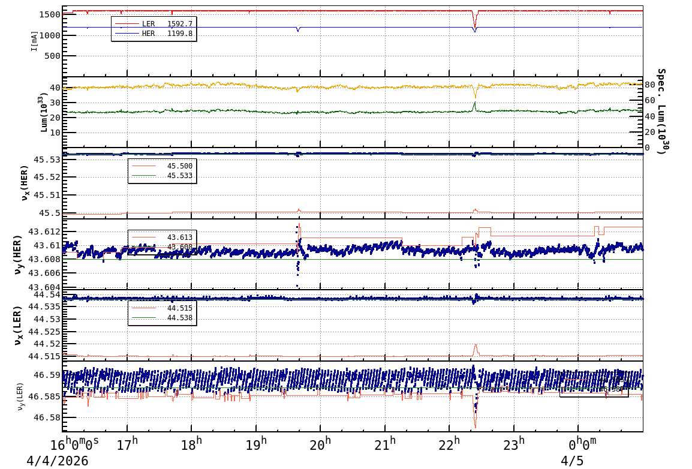Viewport: 692px width, 469px height.
Task: Click the 17h time axis label
Action: pos(128,444)
